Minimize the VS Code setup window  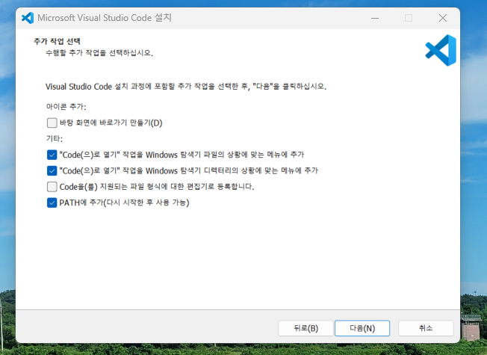(x=375, y=18)
